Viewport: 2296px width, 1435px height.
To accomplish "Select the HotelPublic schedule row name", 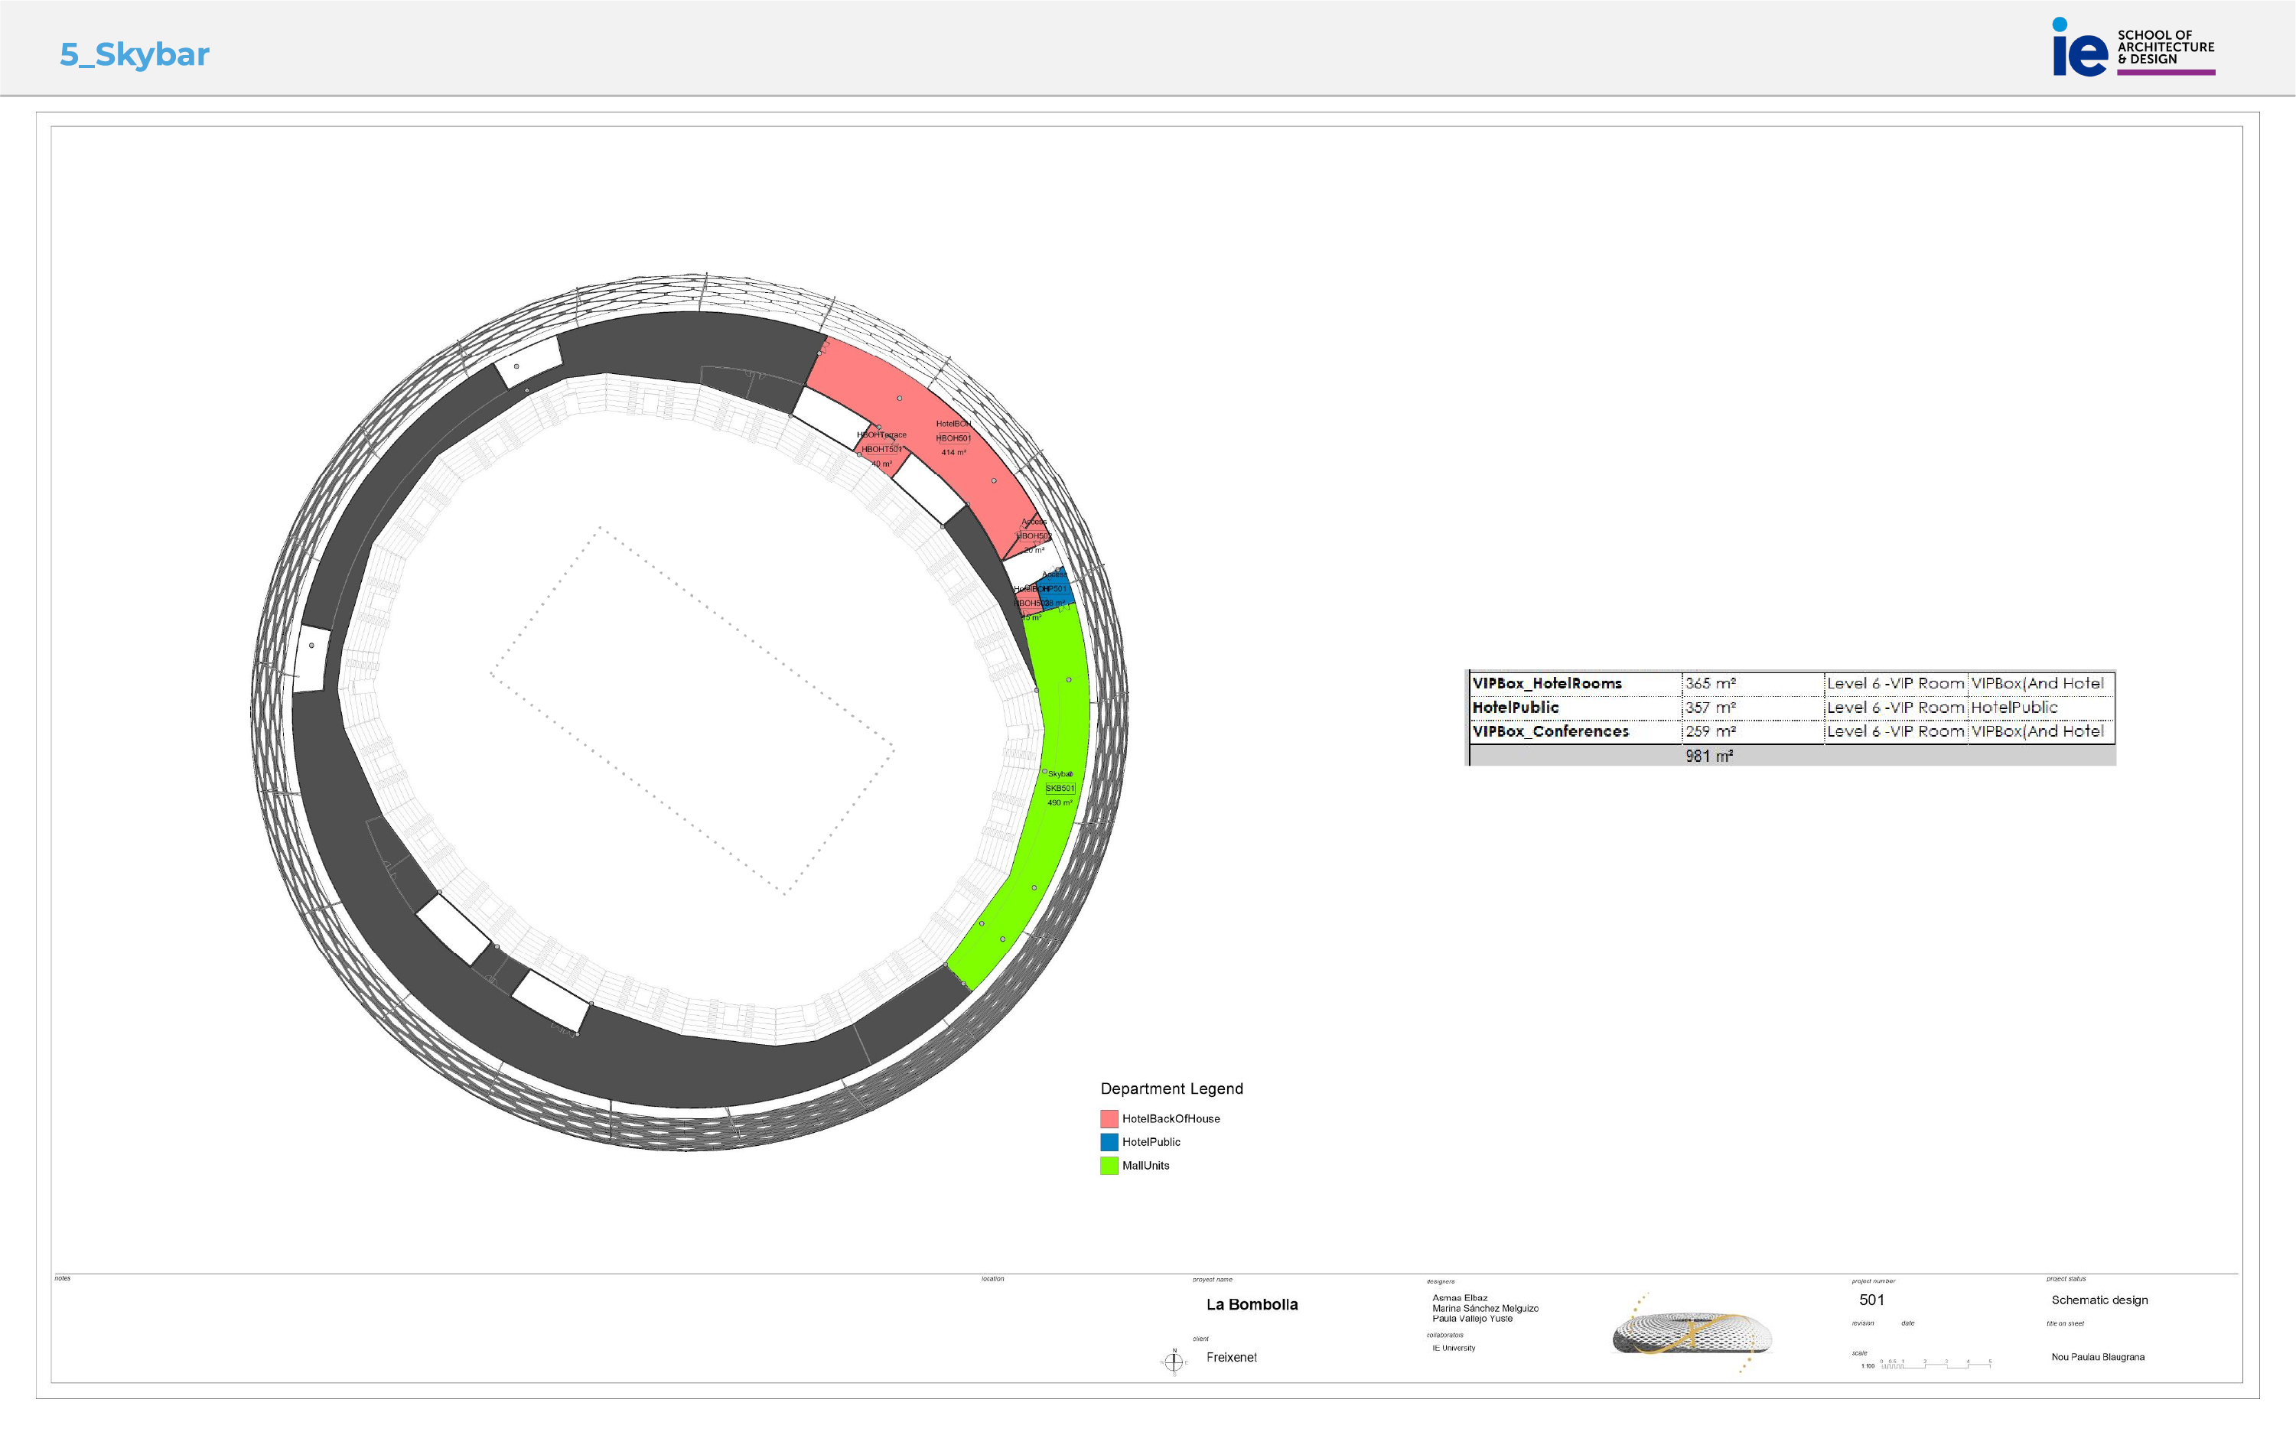I will click(x=1515, y=707).
